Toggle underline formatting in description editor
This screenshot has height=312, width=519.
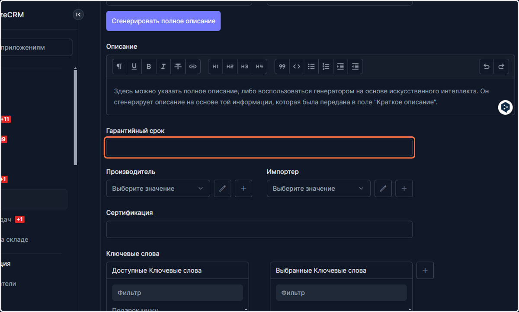[134, 66]
